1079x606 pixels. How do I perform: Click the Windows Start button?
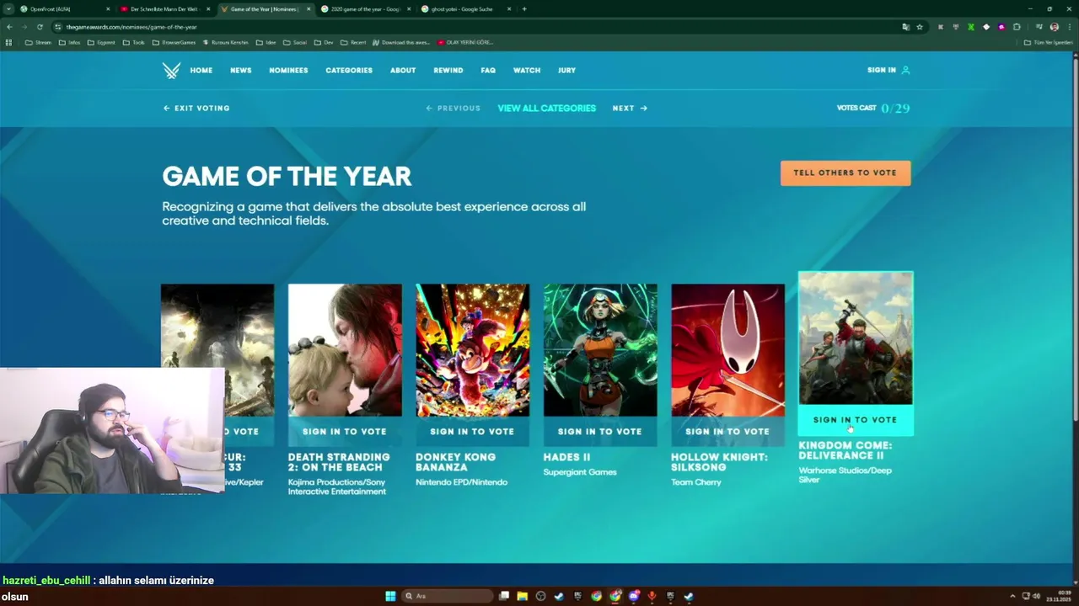point(390,596)
